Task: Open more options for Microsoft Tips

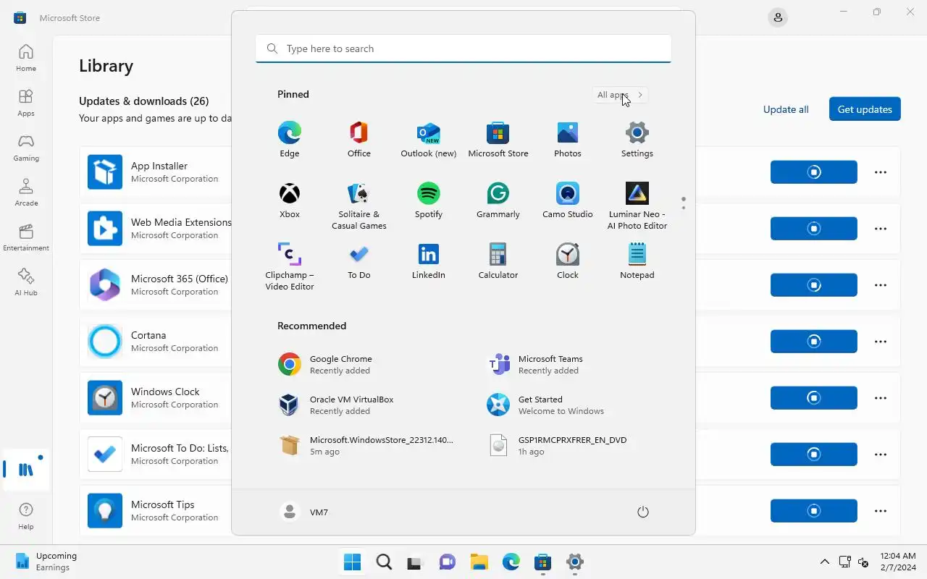Action: point(881,511)
